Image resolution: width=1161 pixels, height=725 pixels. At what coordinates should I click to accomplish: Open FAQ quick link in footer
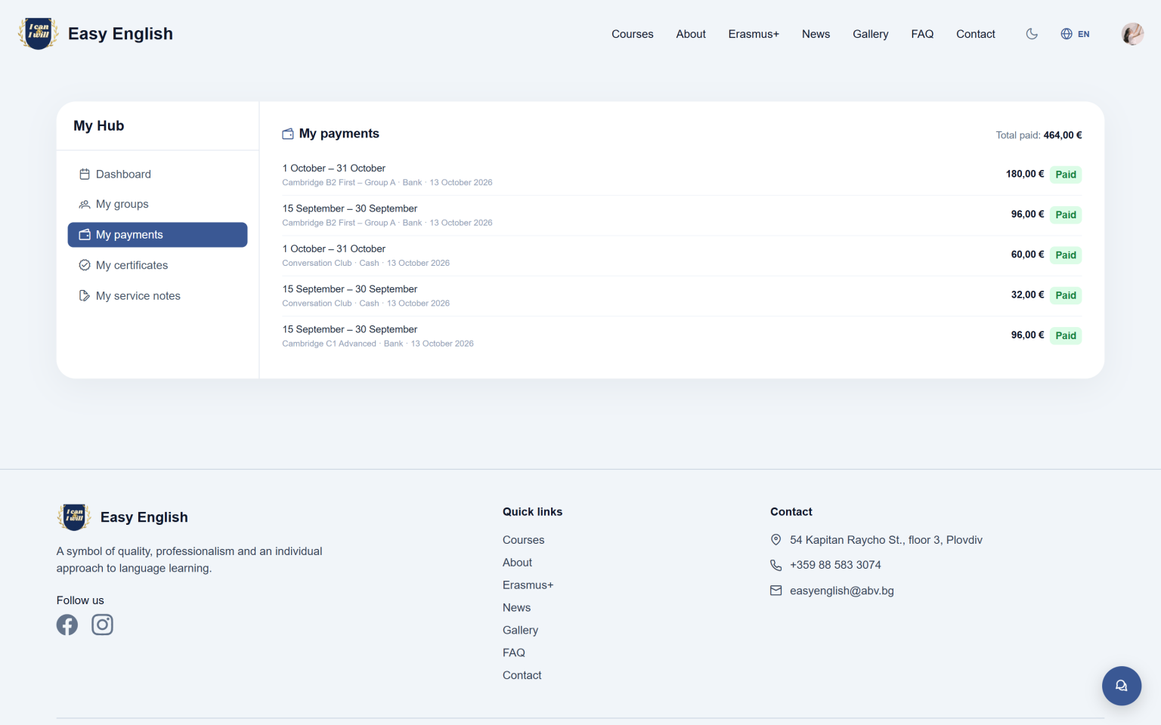(514, 652)
